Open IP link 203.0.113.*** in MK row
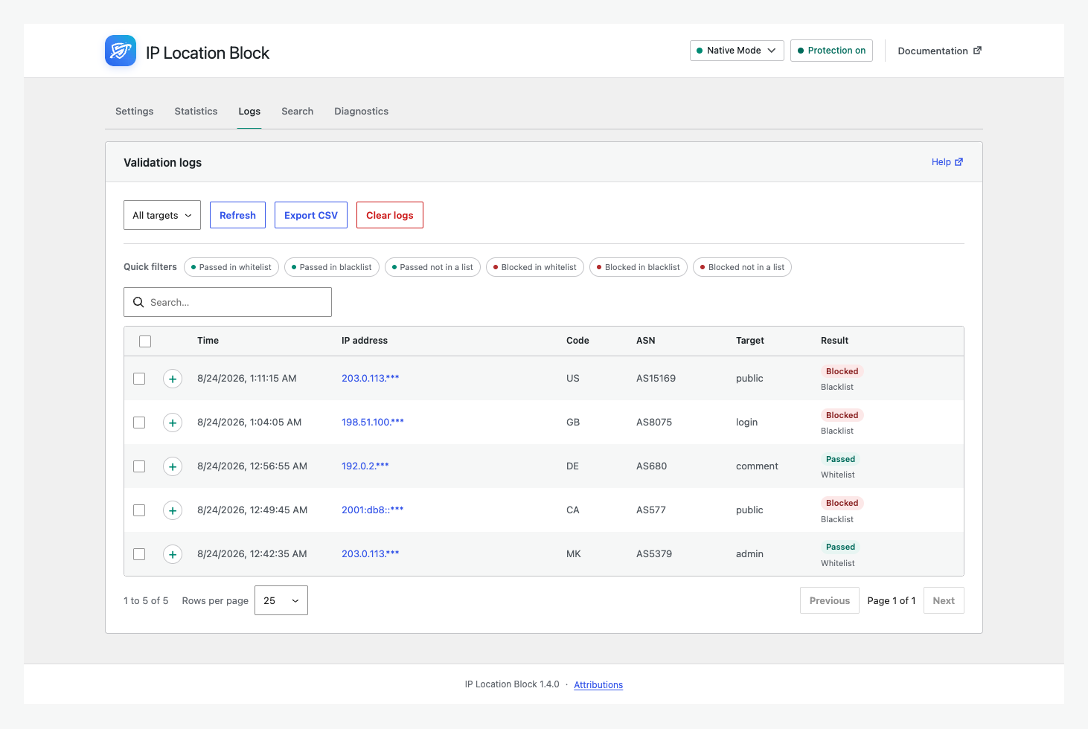Image resolution: width=1088 pixels, height=729 pixels. (x=371, y=553)
